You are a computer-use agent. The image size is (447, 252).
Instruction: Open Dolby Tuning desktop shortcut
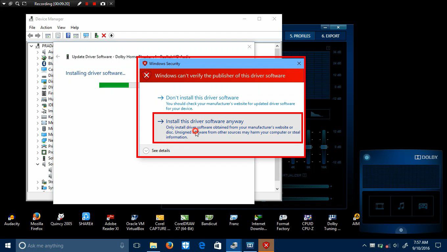click(332, 222)
